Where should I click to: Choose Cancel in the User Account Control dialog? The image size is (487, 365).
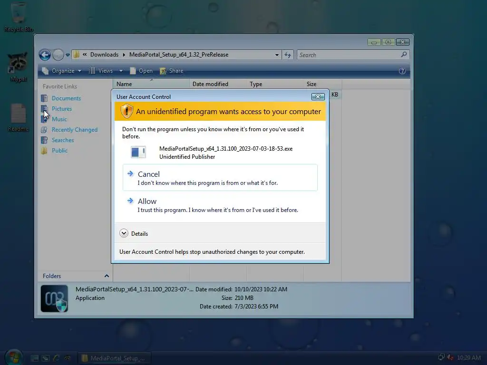220,178
